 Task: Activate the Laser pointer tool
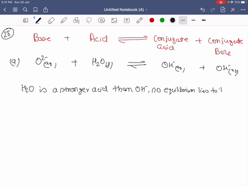139,20
